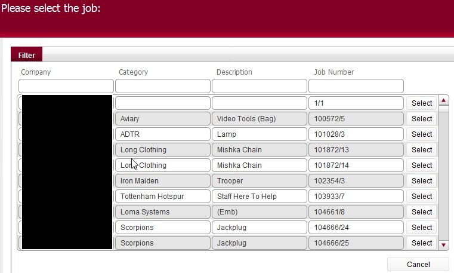Viewport: 454px width, 273px height.
Task: Click the Iron Maiden category cell
Action: [162, 181]
